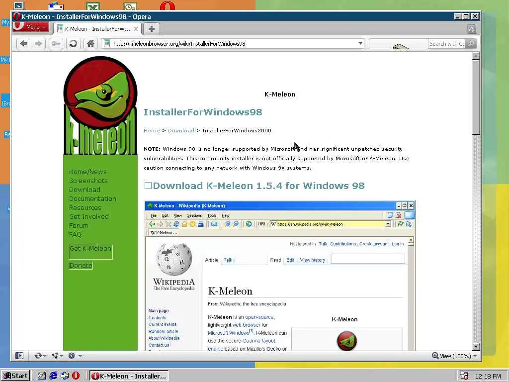The width and height of the screenshot is (509, 382).
Task: Open the Resources sidebar link
Action: tap(85, 207)
